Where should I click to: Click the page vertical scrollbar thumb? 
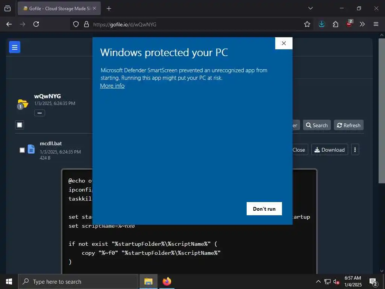tap(382, 111)
